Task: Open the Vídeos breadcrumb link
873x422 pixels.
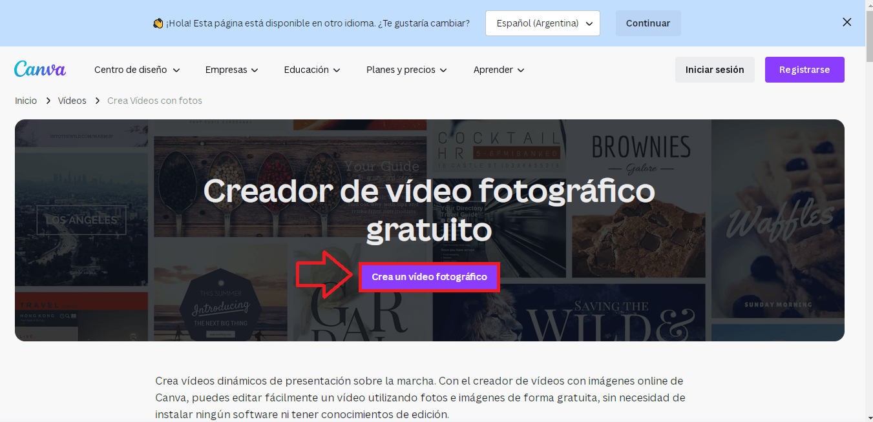Action: 72,101
